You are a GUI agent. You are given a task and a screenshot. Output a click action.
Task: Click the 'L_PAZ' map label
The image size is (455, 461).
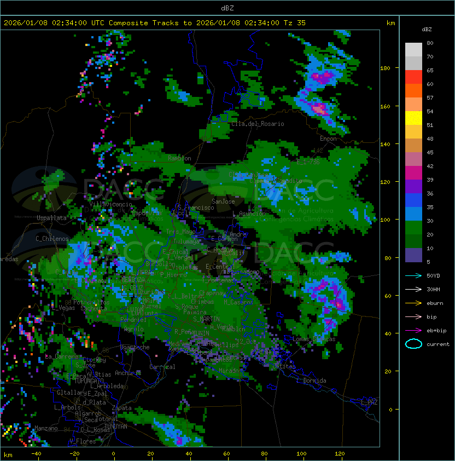pos(369,402)
